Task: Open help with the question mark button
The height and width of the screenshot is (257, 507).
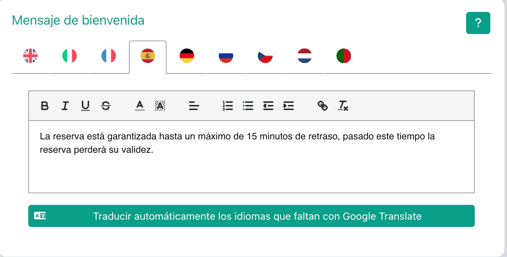Action: (x=478, y=23)
